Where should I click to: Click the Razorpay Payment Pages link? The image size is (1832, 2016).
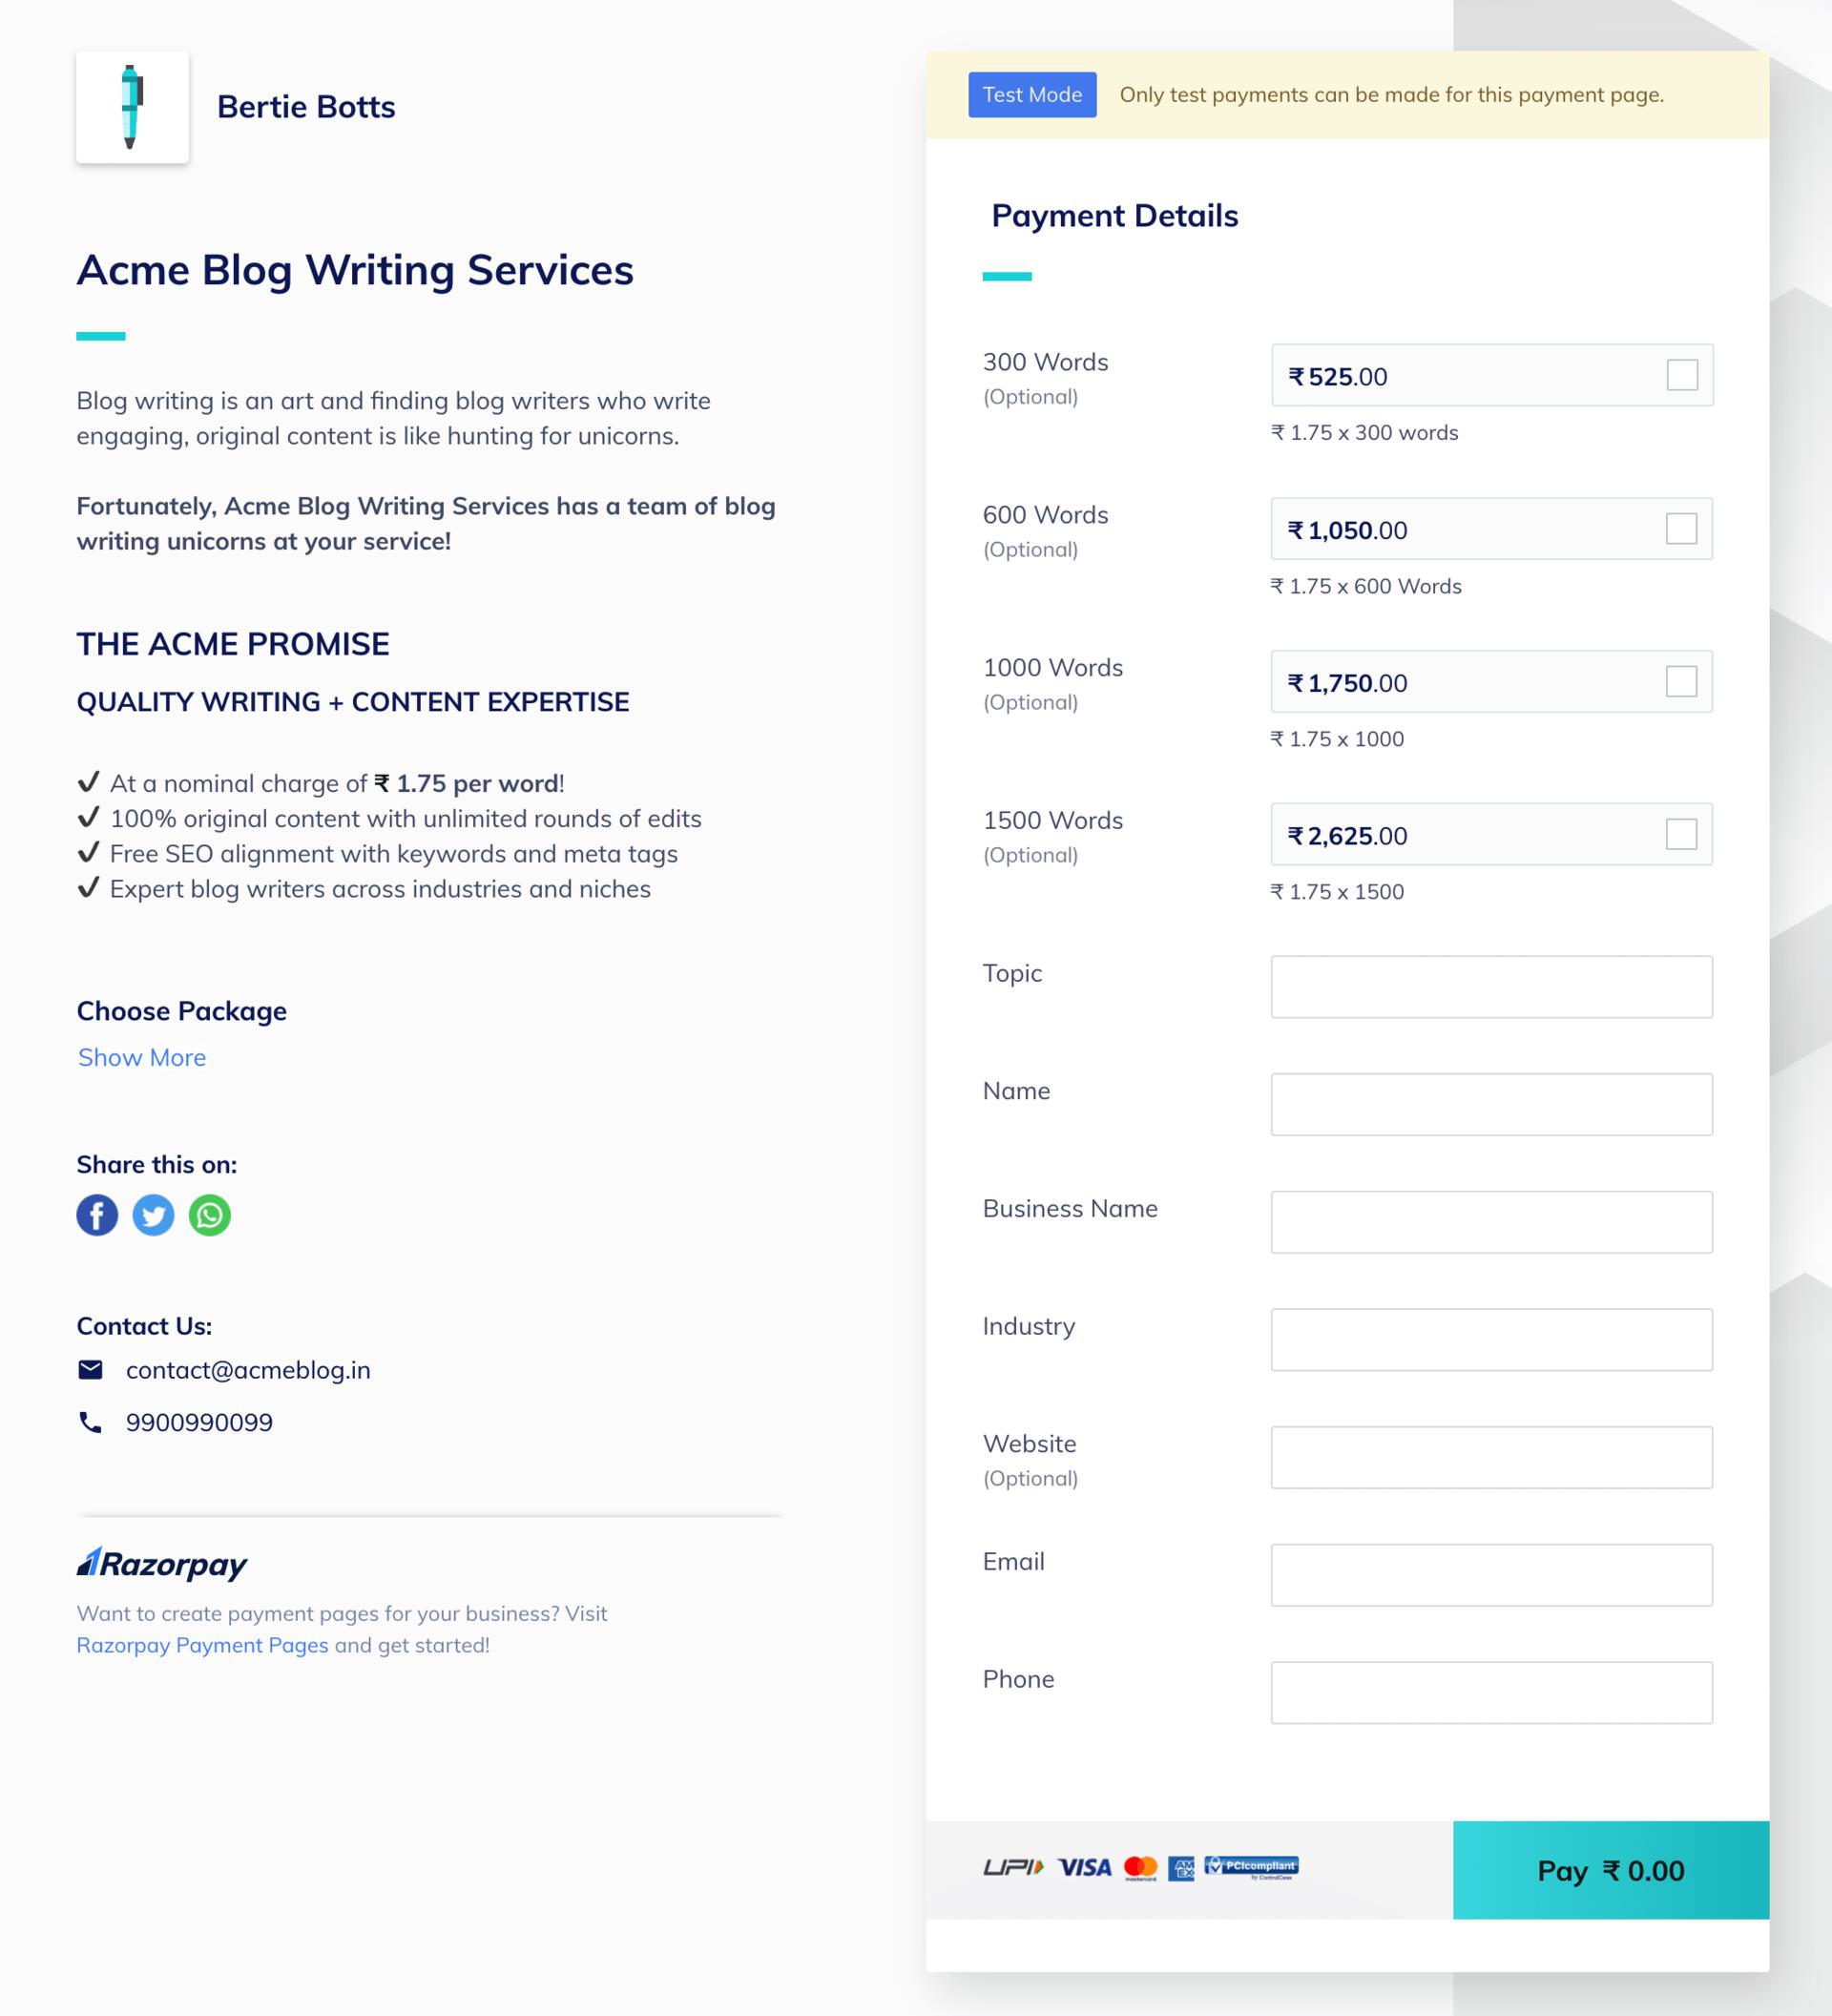200,1644
